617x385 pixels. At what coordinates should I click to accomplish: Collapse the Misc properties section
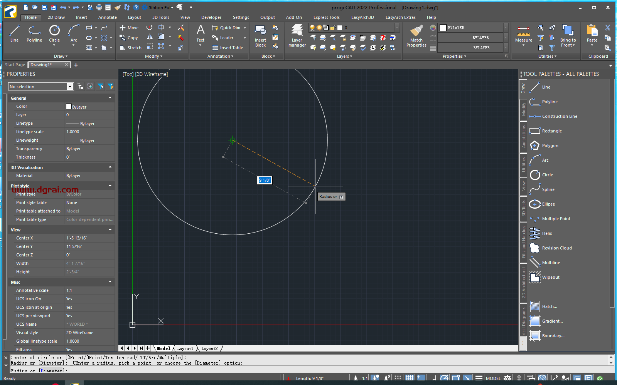(x=110, y=282)
